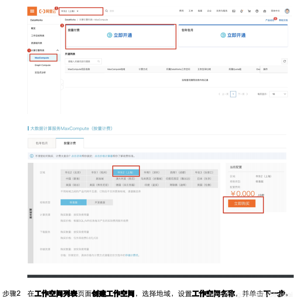Open the 点击价格计算器 link

click(x=104, y=156)
